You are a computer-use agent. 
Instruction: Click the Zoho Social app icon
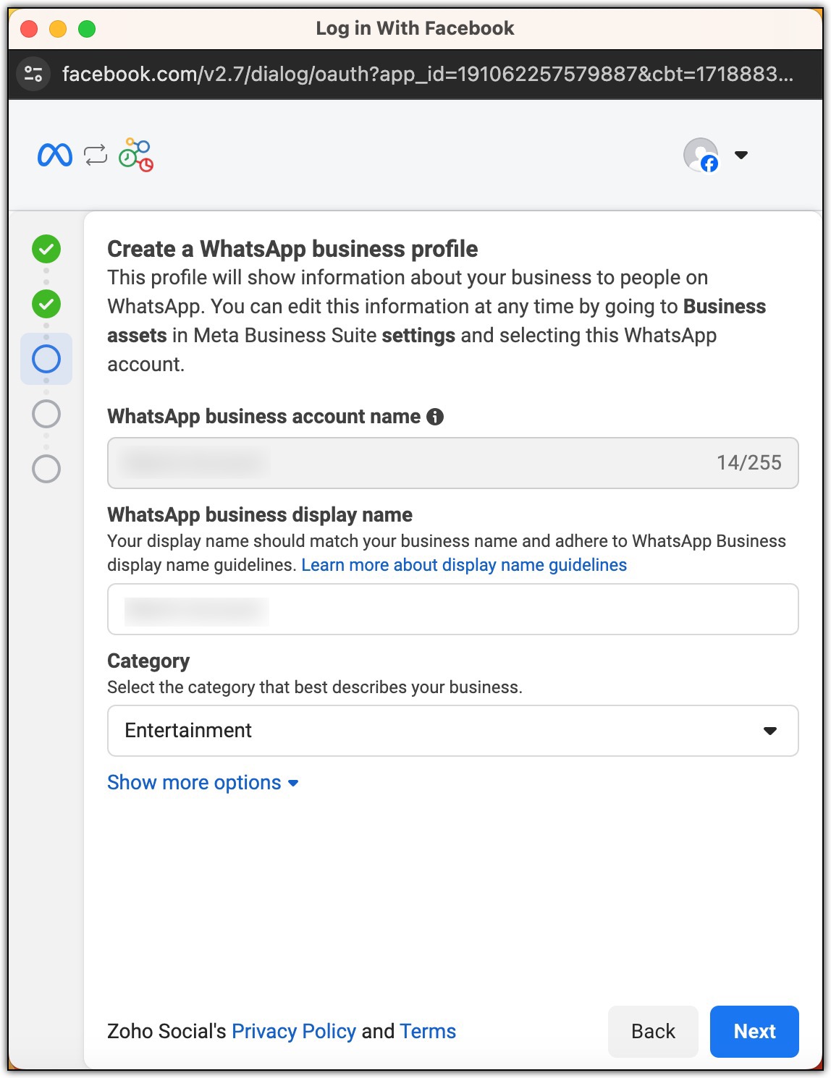[x=136, y=155]
